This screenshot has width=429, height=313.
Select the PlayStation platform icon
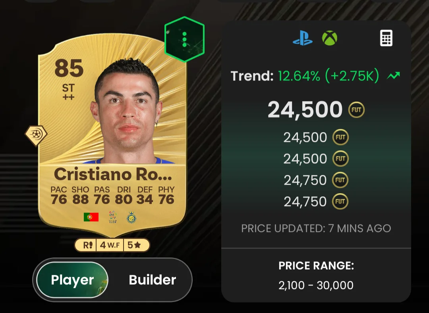(x=303, y=38)
